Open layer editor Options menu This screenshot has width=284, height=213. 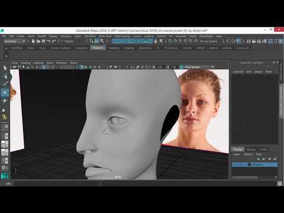[x=248, y=154]
